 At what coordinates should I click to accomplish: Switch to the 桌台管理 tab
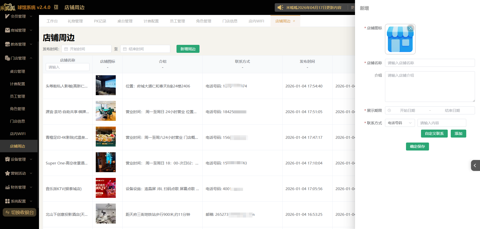pos(125,21)
